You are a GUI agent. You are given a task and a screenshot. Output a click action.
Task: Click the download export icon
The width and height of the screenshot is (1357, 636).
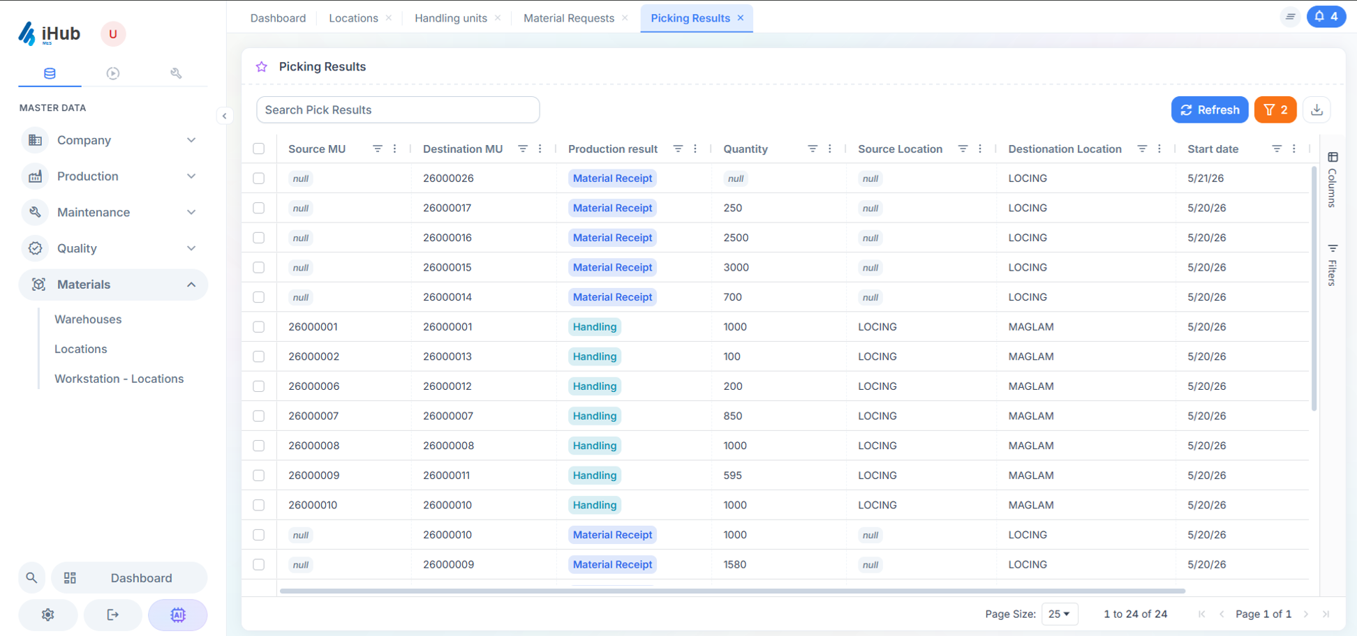tap(1317, 109)
